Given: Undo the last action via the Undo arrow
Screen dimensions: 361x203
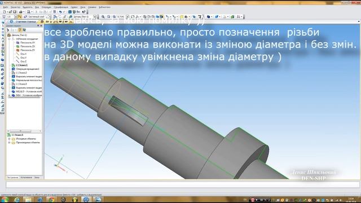Looking at the screenshot, I should (60, 12).
